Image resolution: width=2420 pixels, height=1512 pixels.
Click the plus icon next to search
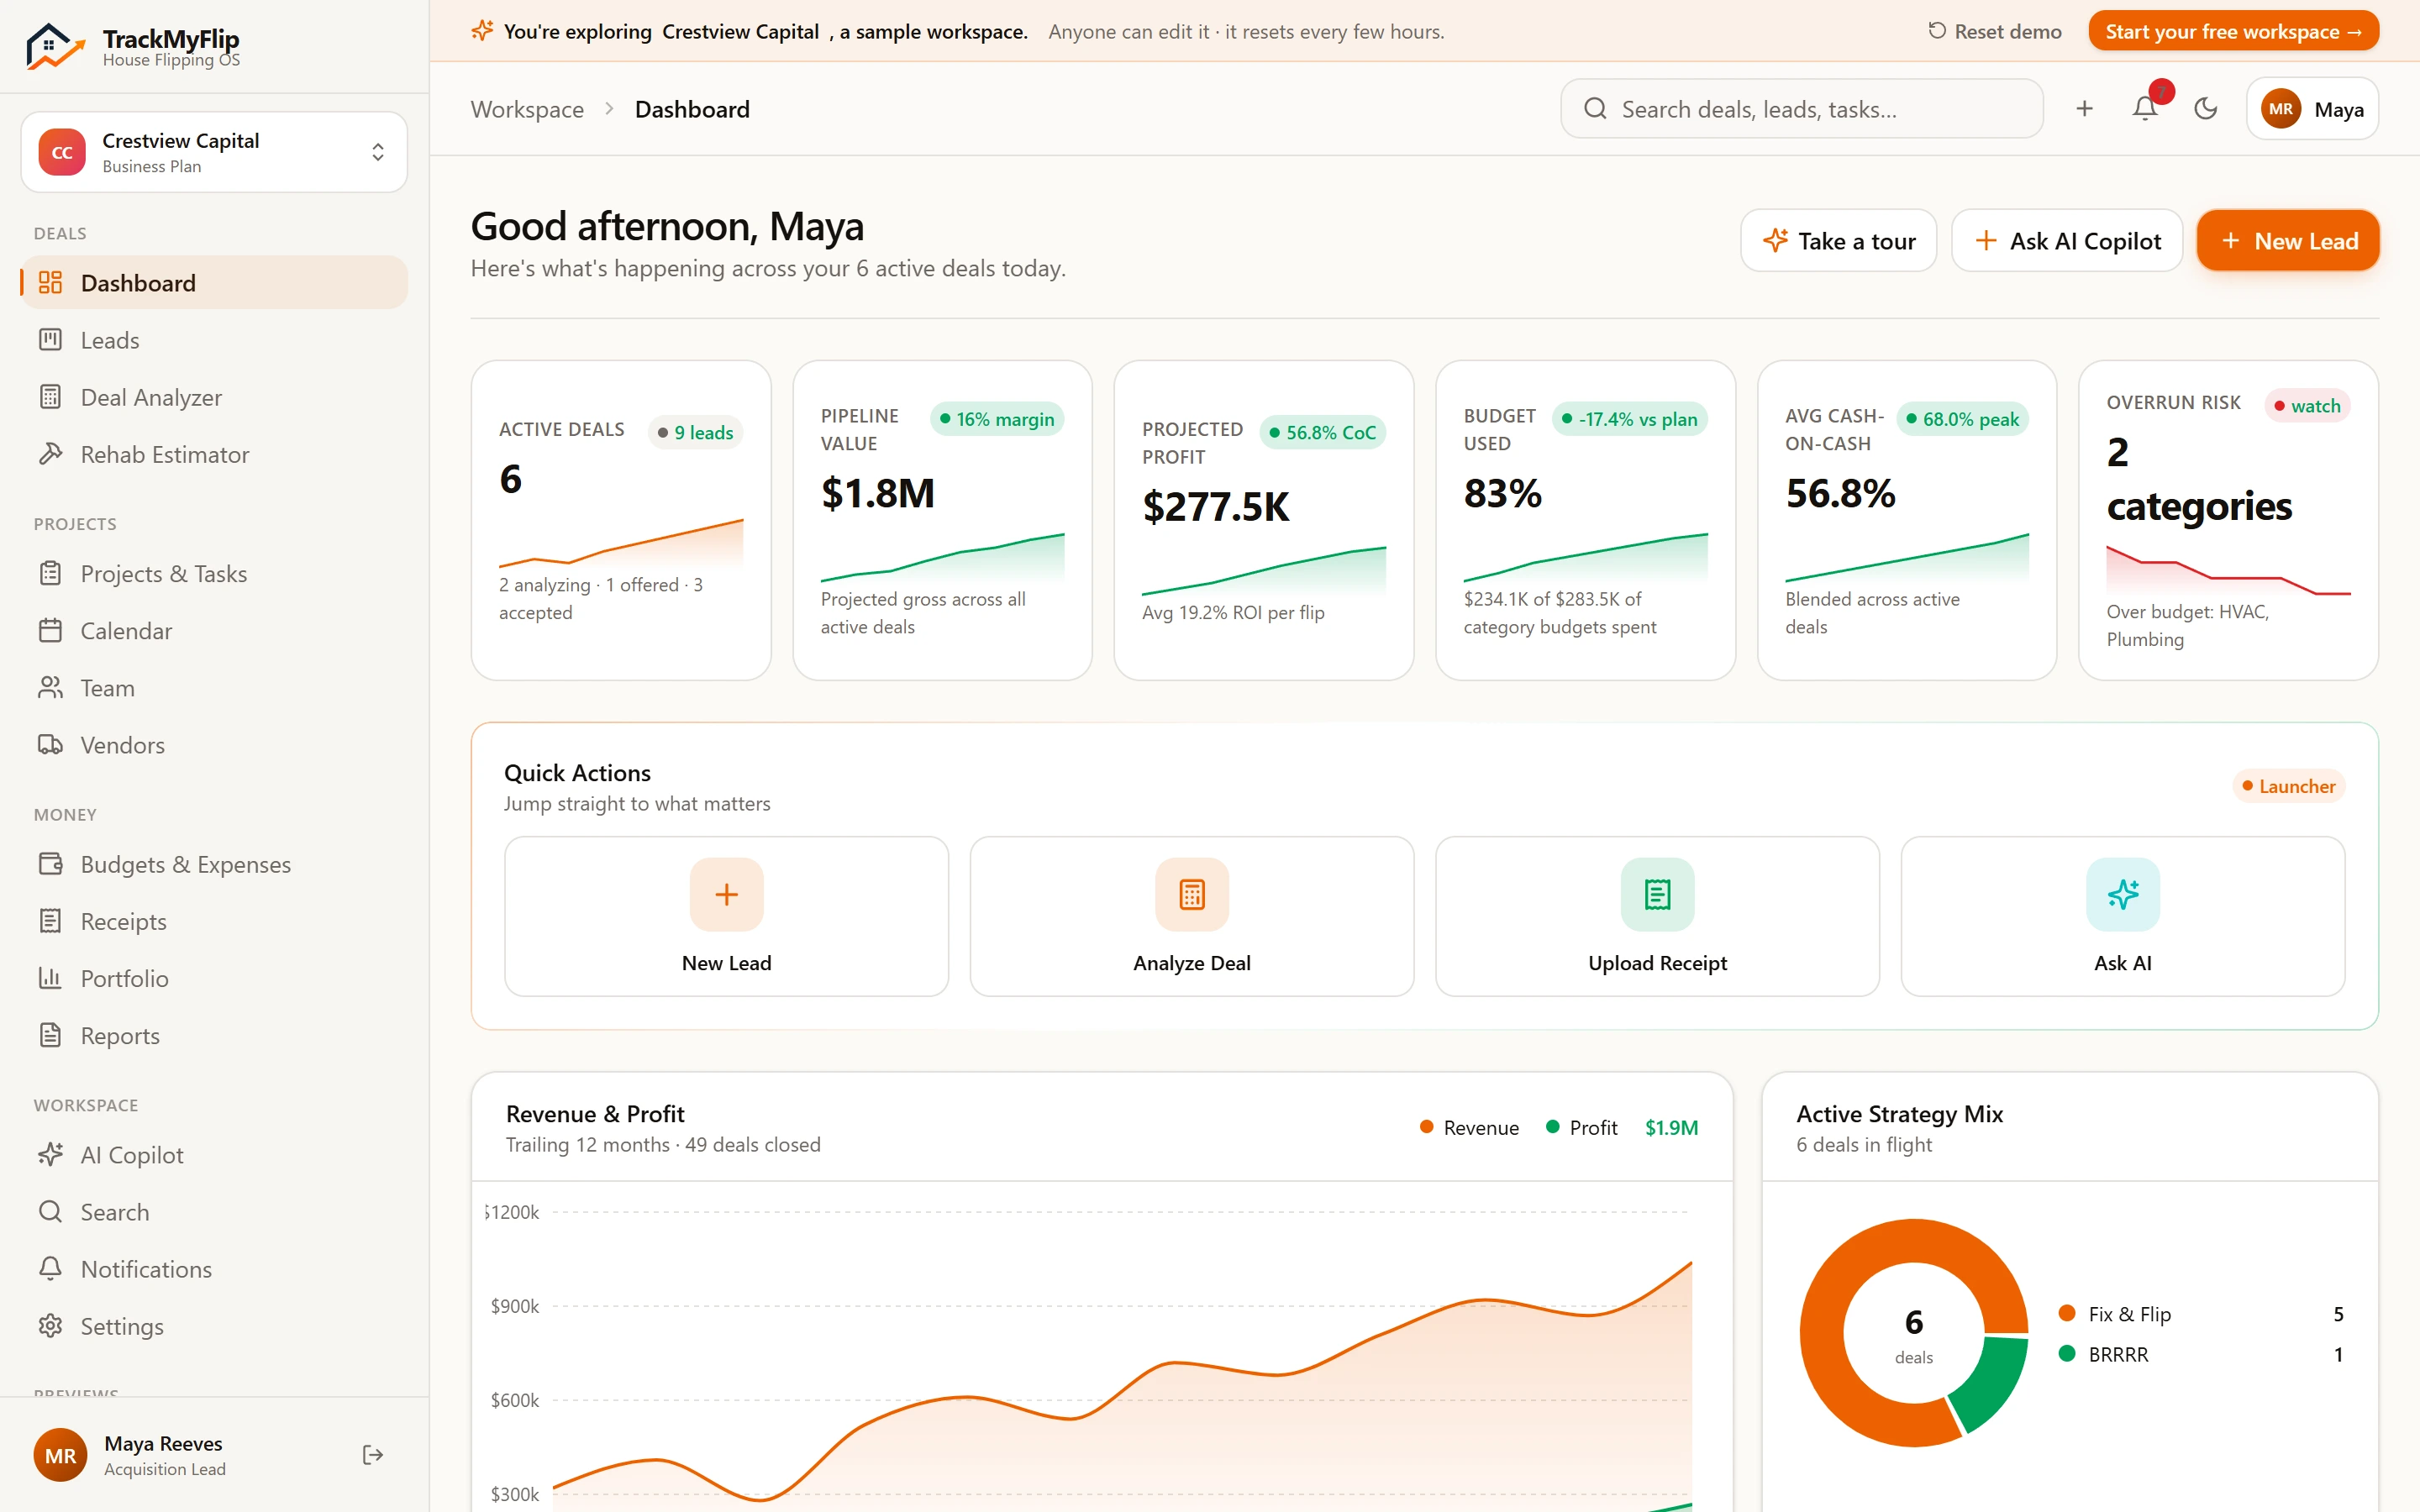tap(2084, 109)
